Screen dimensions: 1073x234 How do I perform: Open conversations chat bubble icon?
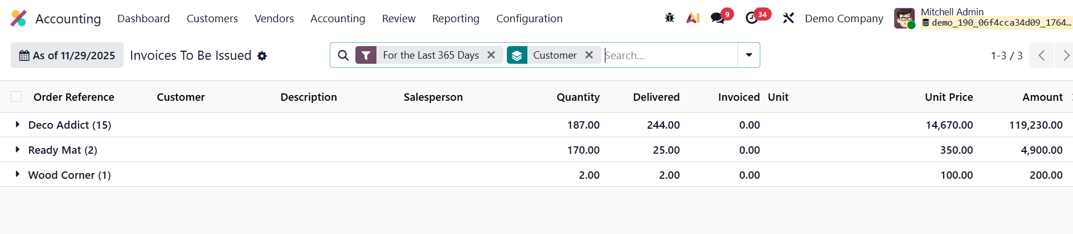[x=718, y=18]
